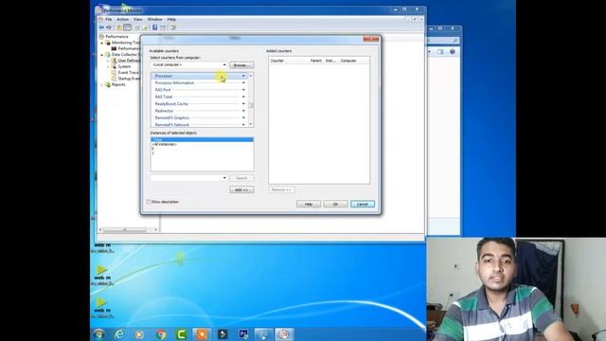The width and height of the screenshot is (606, 341).
Task: Select the _Total instance row
Action: [x=202, y=139]
